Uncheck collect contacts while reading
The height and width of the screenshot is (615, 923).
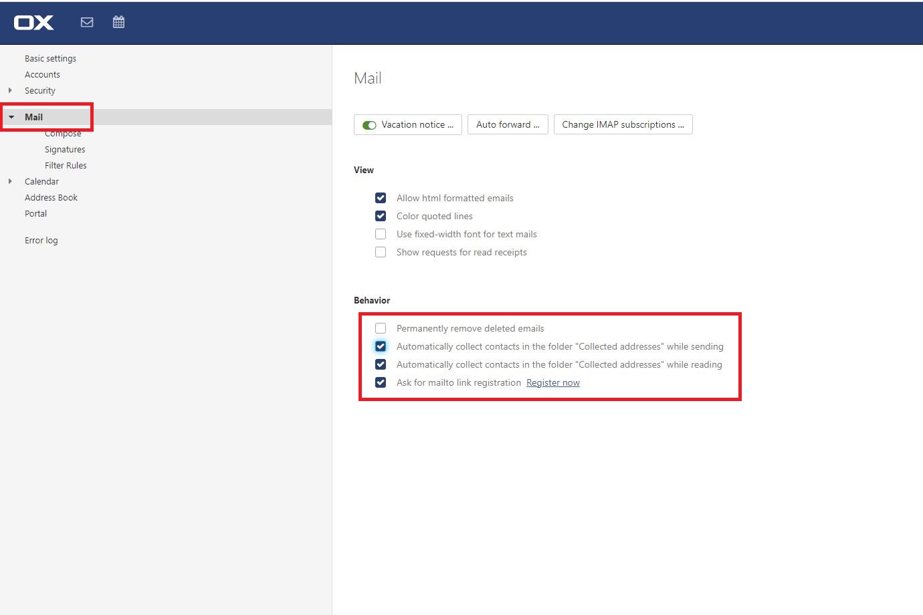(x=381, y=364)
